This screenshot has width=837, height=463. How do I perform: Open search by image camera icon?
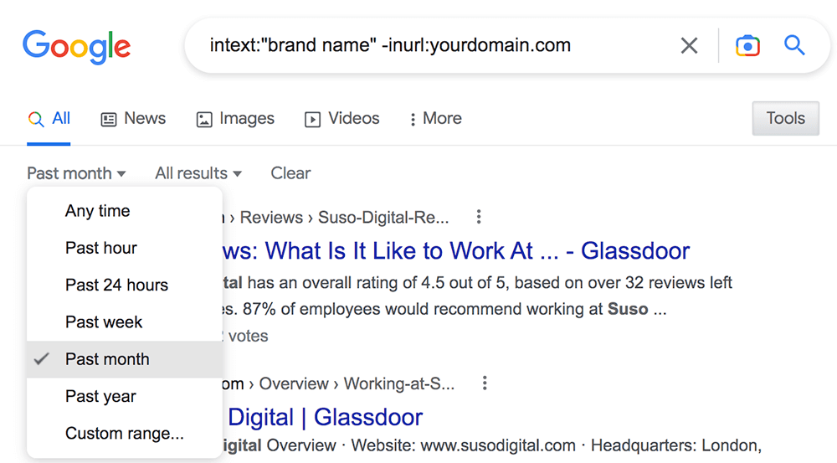747,46
